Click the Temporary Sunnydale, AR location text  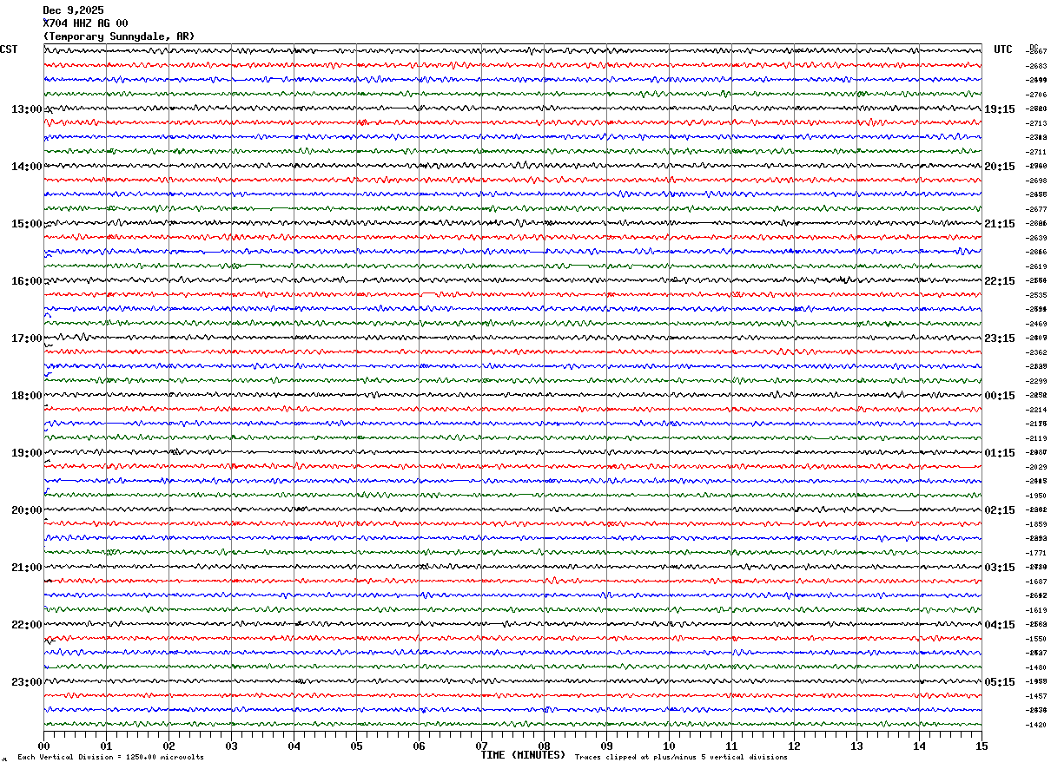point(119,36)
